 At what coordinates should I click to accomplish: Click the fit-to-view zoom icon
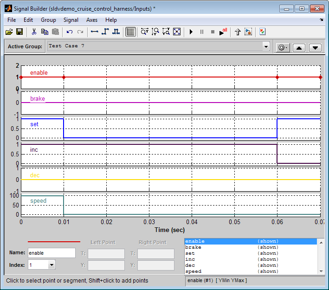coord(177,32)
